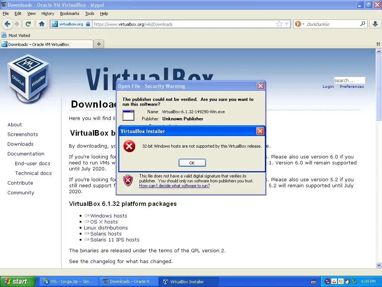382x287 pixels.
Task: Click the URL address field
Action: tap(184, 24)
